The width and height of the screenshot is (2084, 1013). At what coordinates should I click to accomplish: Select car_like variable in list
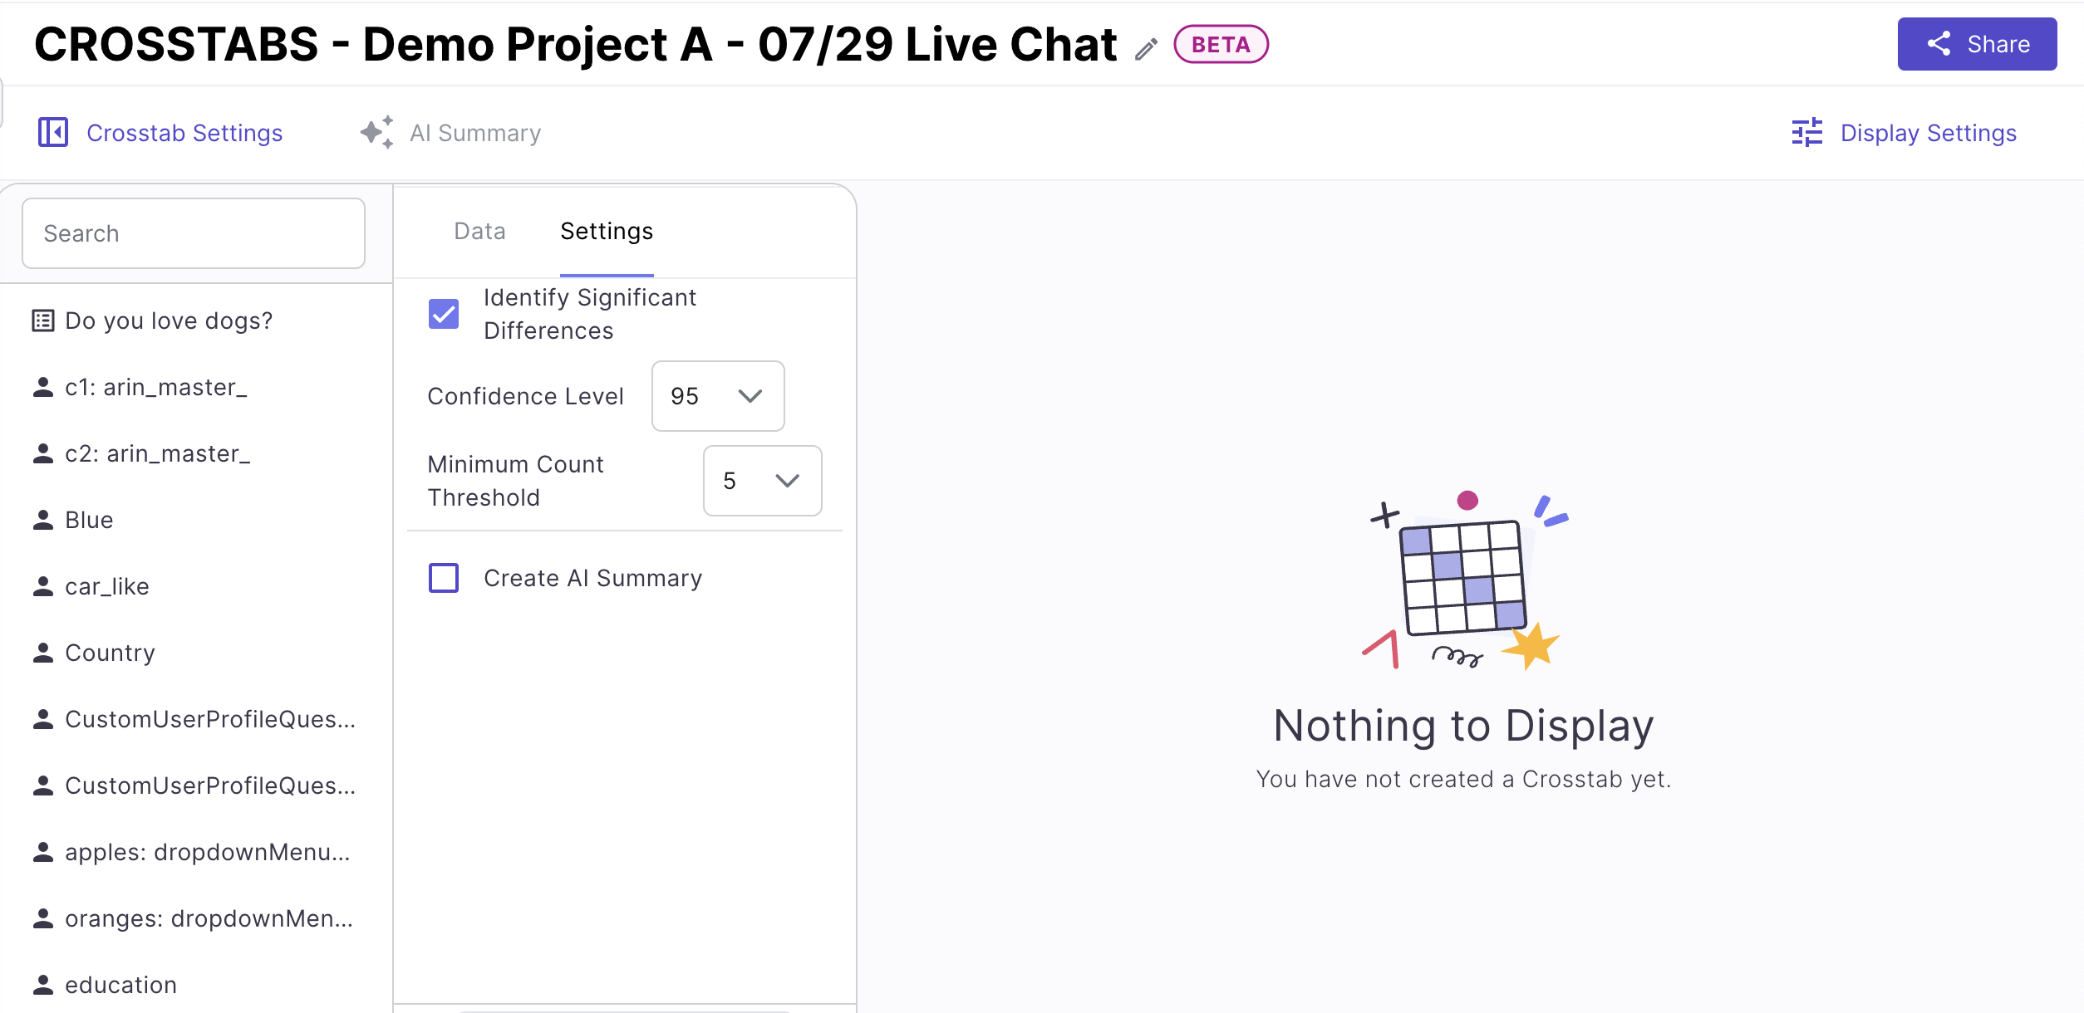pyautogui.click(x=107, y=586)
